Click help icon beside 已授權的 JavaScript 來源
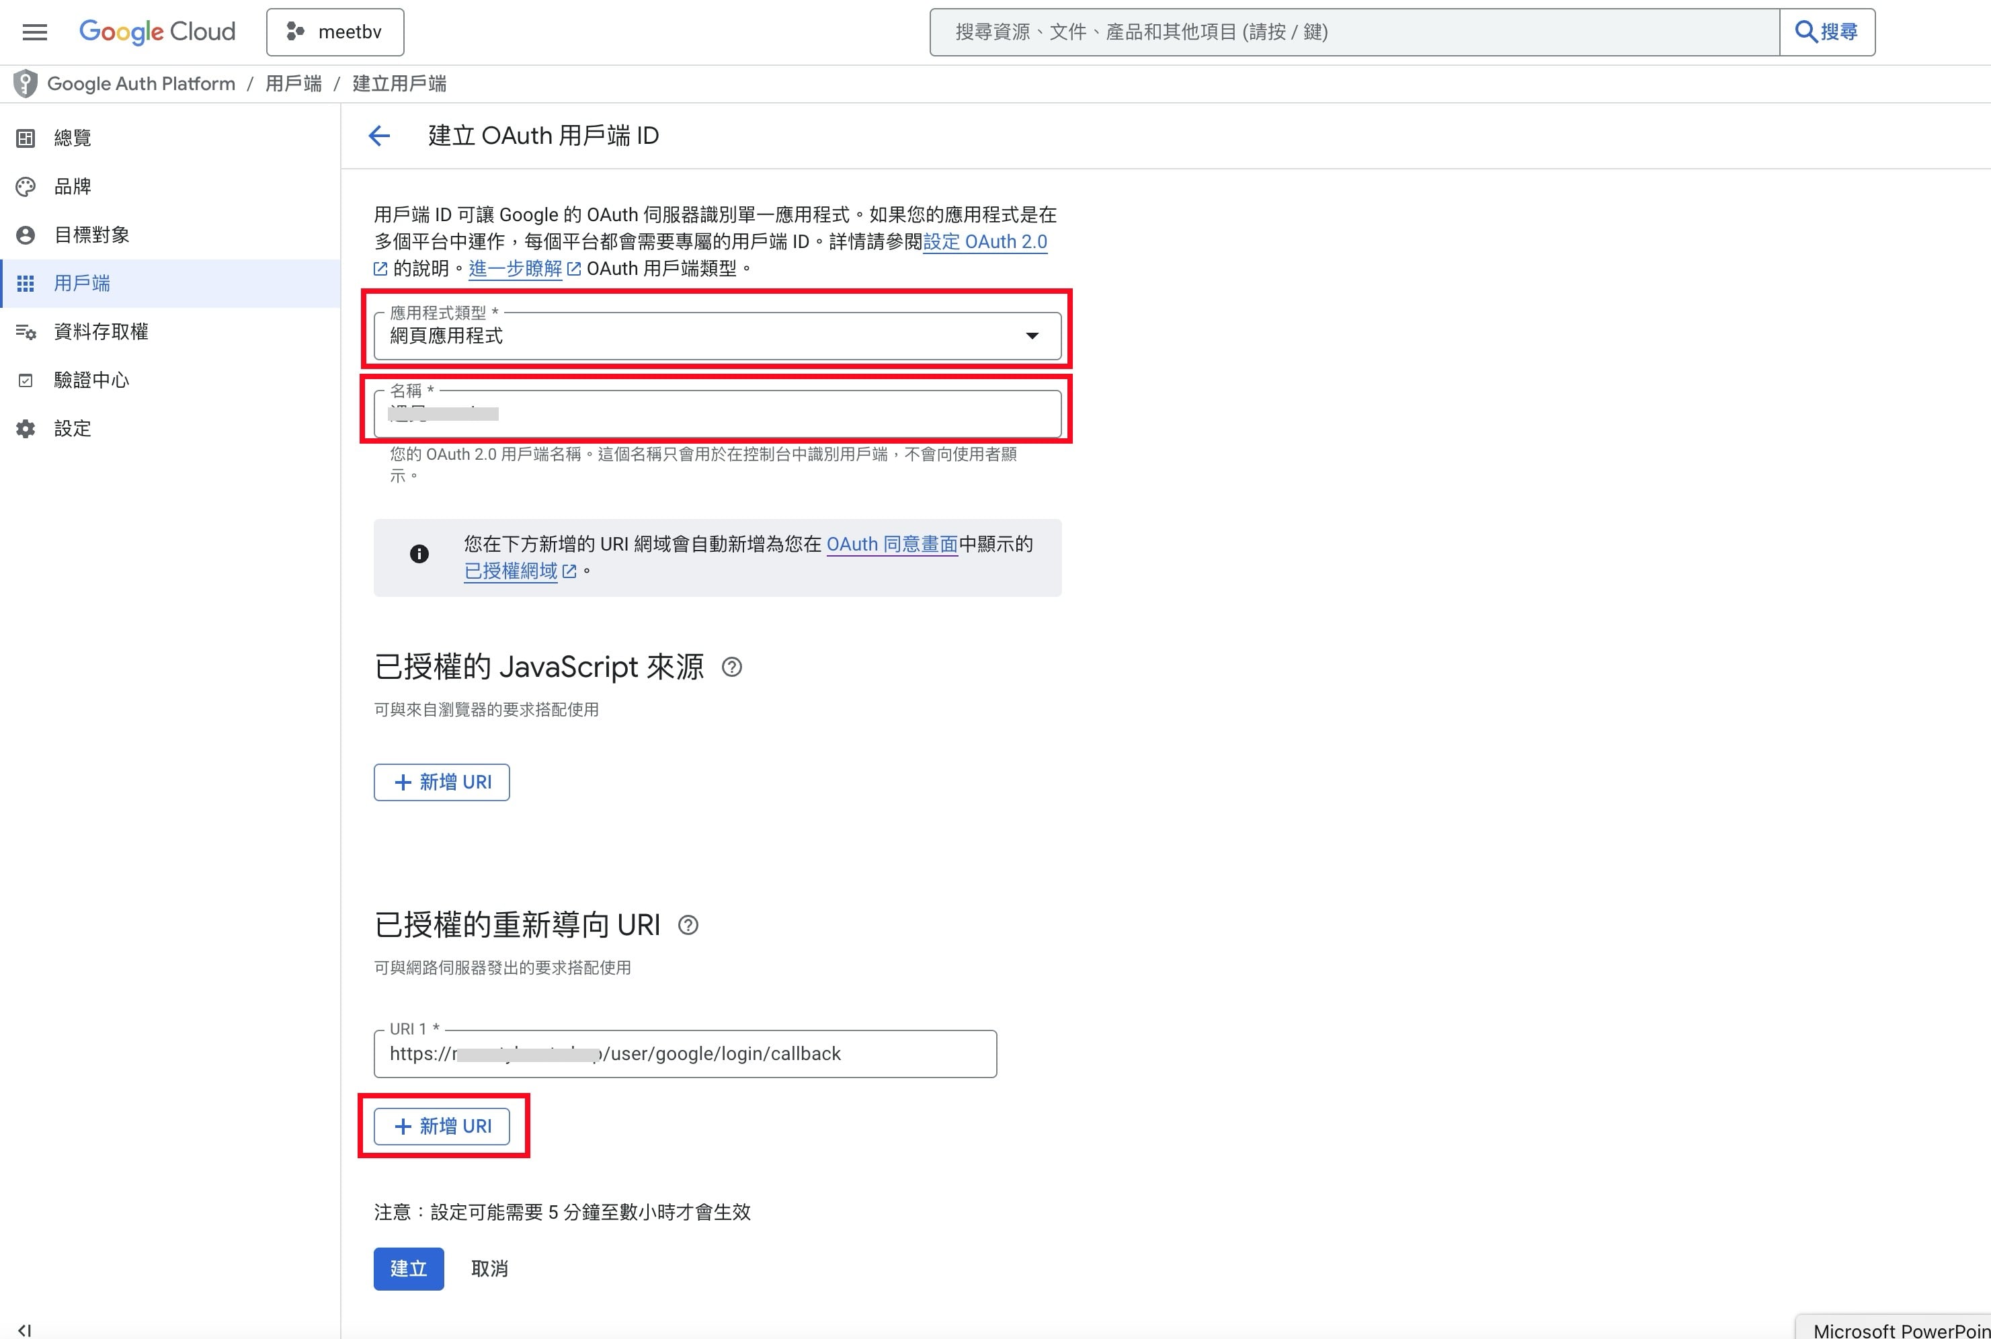 (732, 667)
